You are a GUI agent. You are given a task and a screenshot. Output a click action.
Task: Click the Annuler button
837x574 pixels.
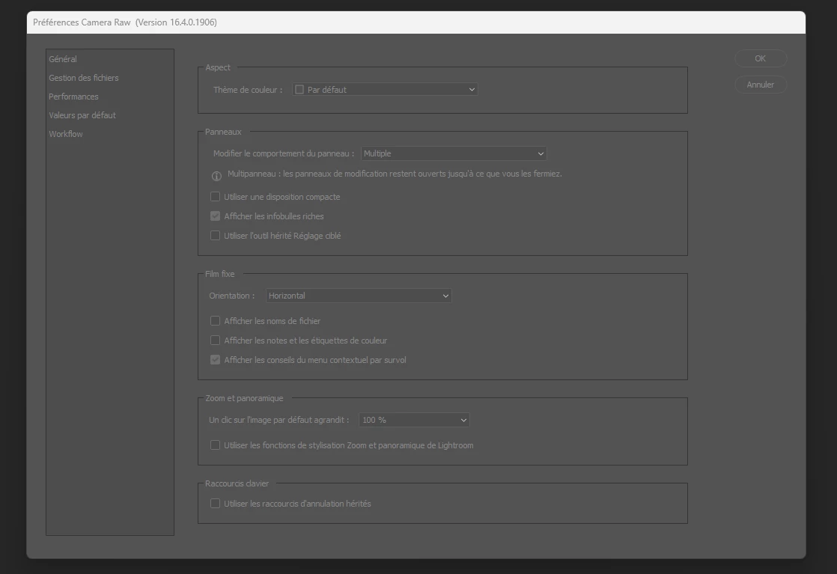(760, 85)
